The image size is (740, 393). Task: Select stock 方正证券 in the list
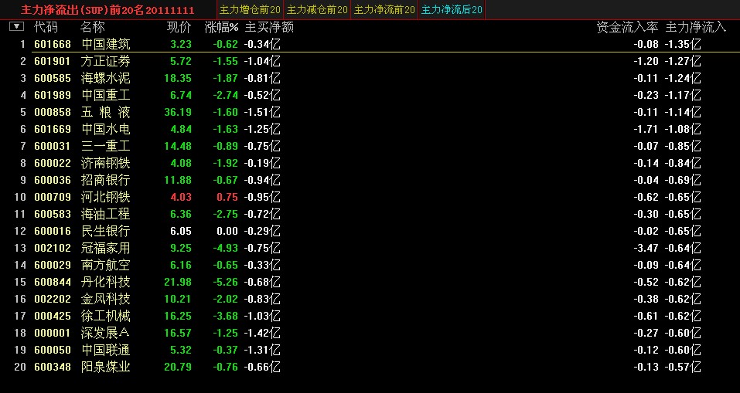pyautogui.click(x=106, y=61)
